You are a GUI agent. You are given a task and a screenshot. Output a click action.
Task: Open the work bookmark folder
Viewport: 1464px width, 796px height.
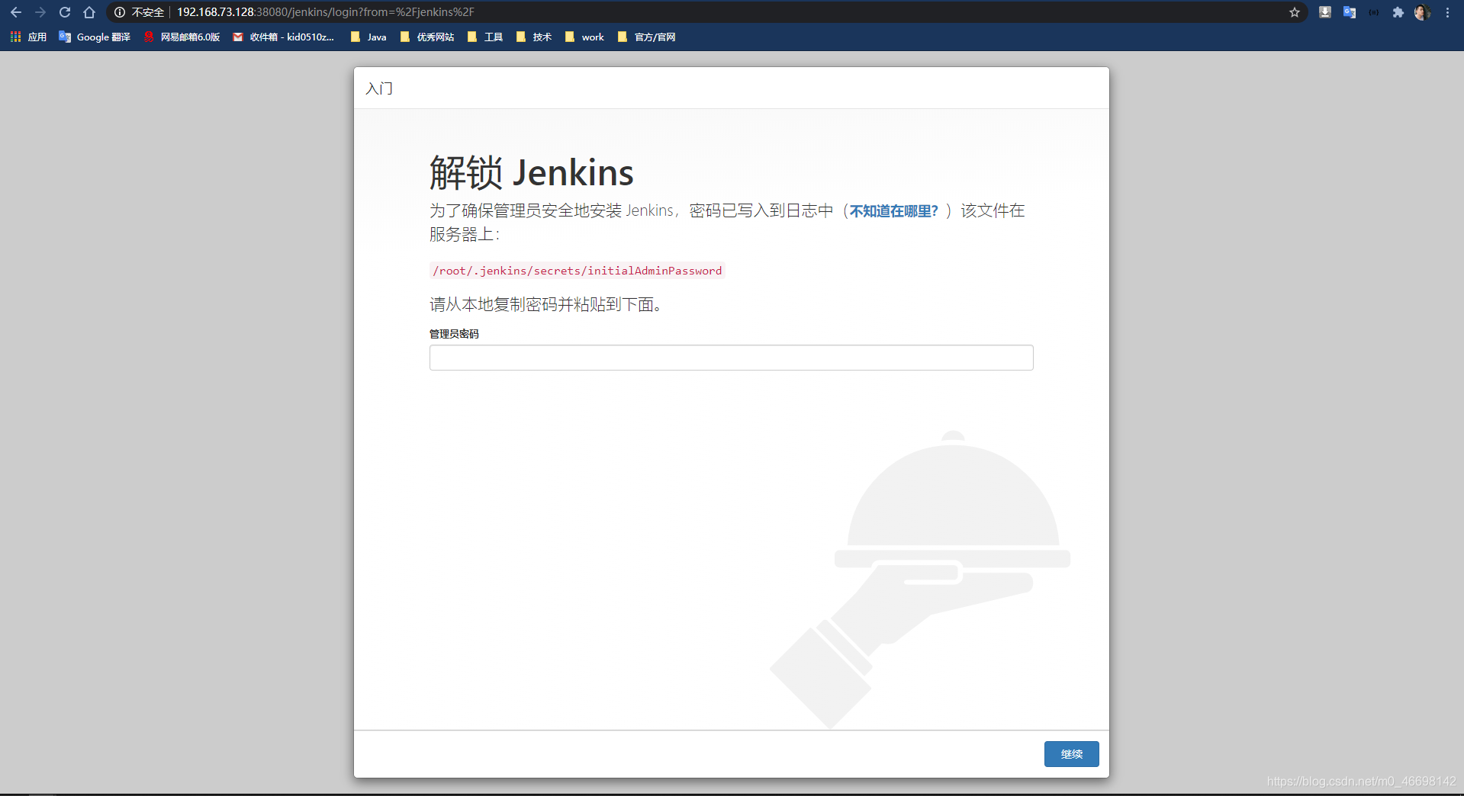[584, 37]
